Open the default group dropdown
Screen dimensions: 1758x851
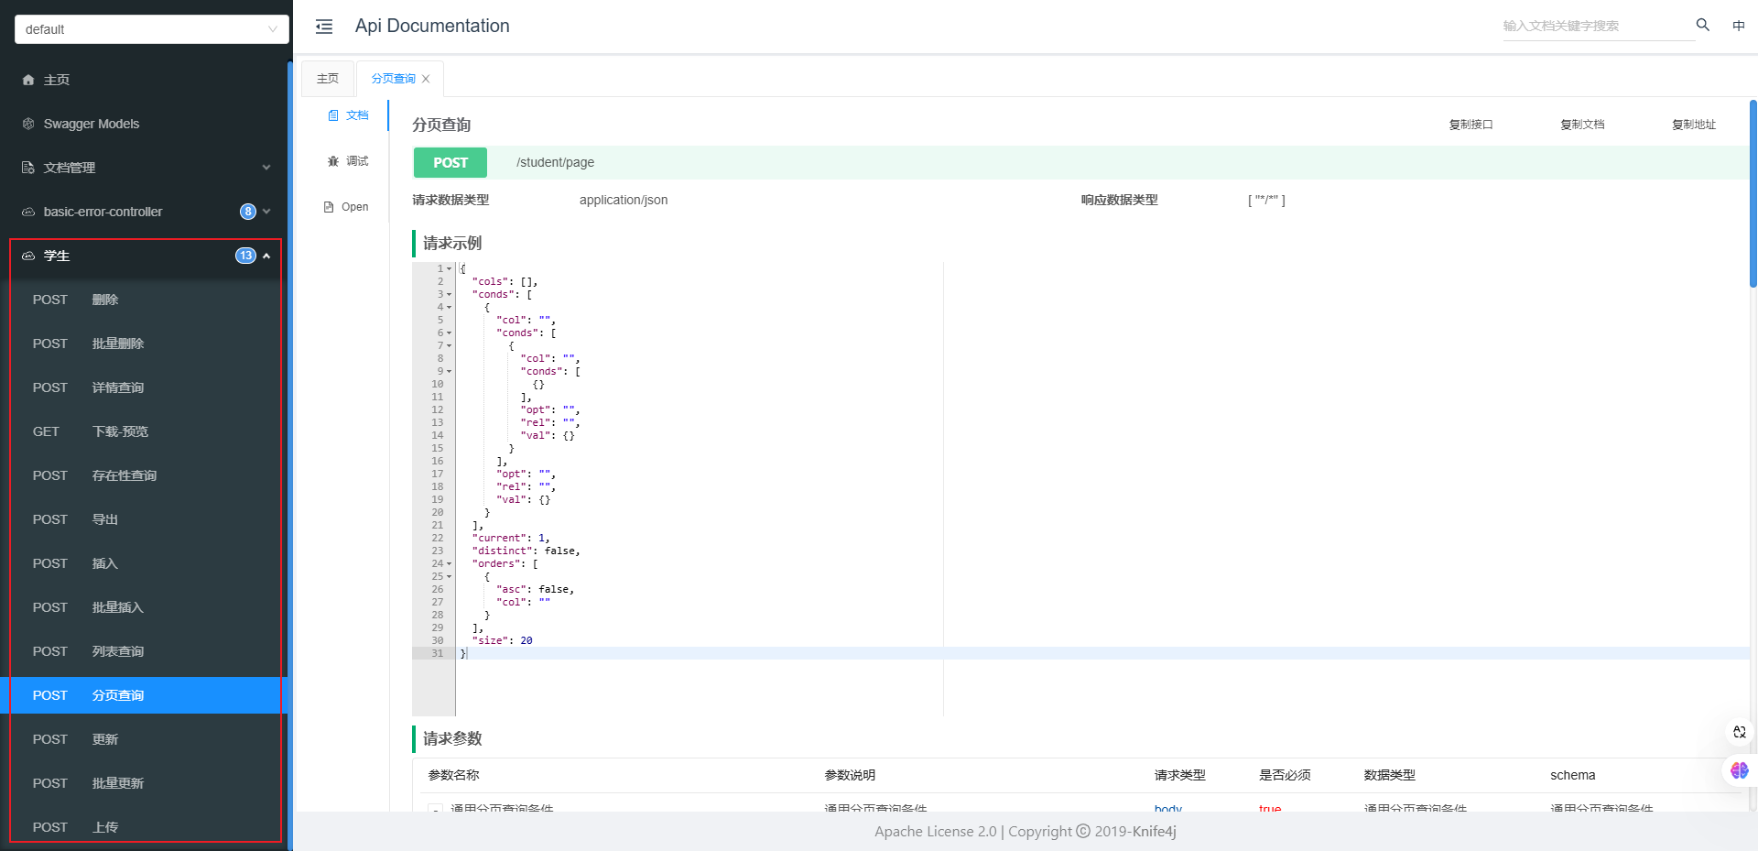(x=152, y=29)
